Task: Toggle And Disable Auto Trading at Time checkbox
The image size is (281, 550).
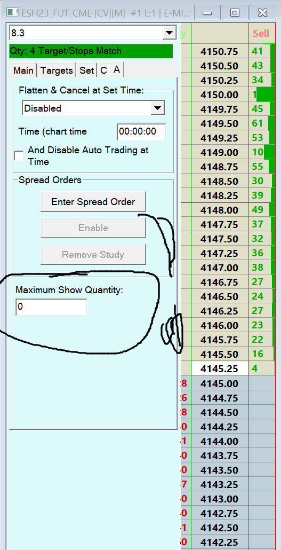Action: [19, 156]
